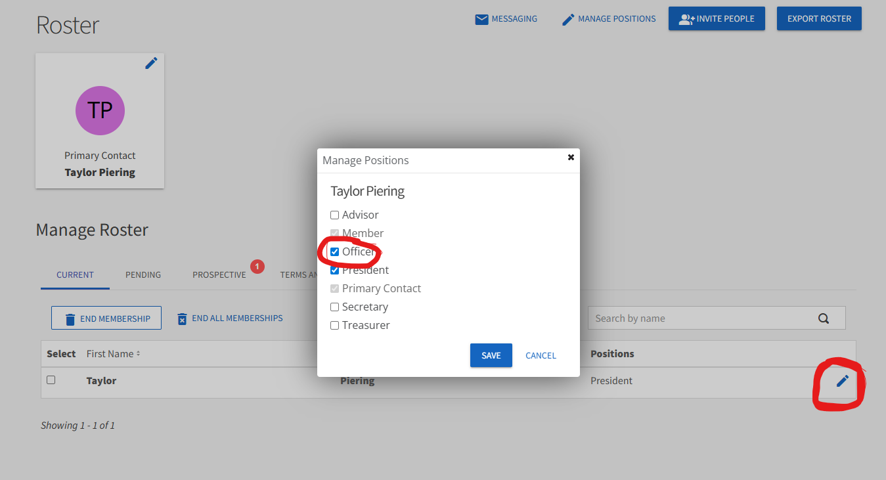This screenshot has height=480, width=886.
Task: Uncheck the Officer checkbox
Action: (x=335, y=251)
